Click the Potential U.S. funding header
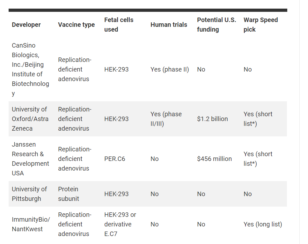Screen dimensions: 308x244 click(x=216, y=25)
